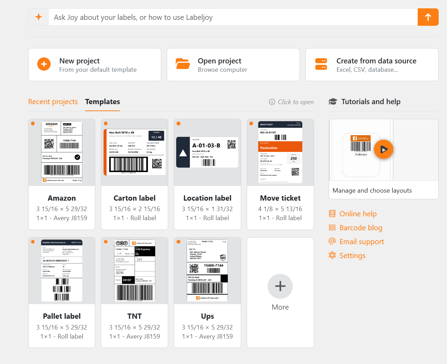Open the Location label template thumbnail
Image resolution: width=447 pixels, height=364 pixels.
pos(207,153)
